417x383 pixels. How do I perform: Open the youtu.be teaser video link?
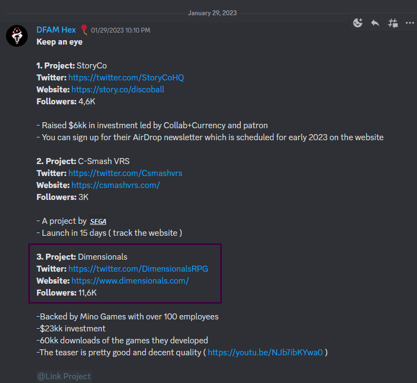[265, 353]
